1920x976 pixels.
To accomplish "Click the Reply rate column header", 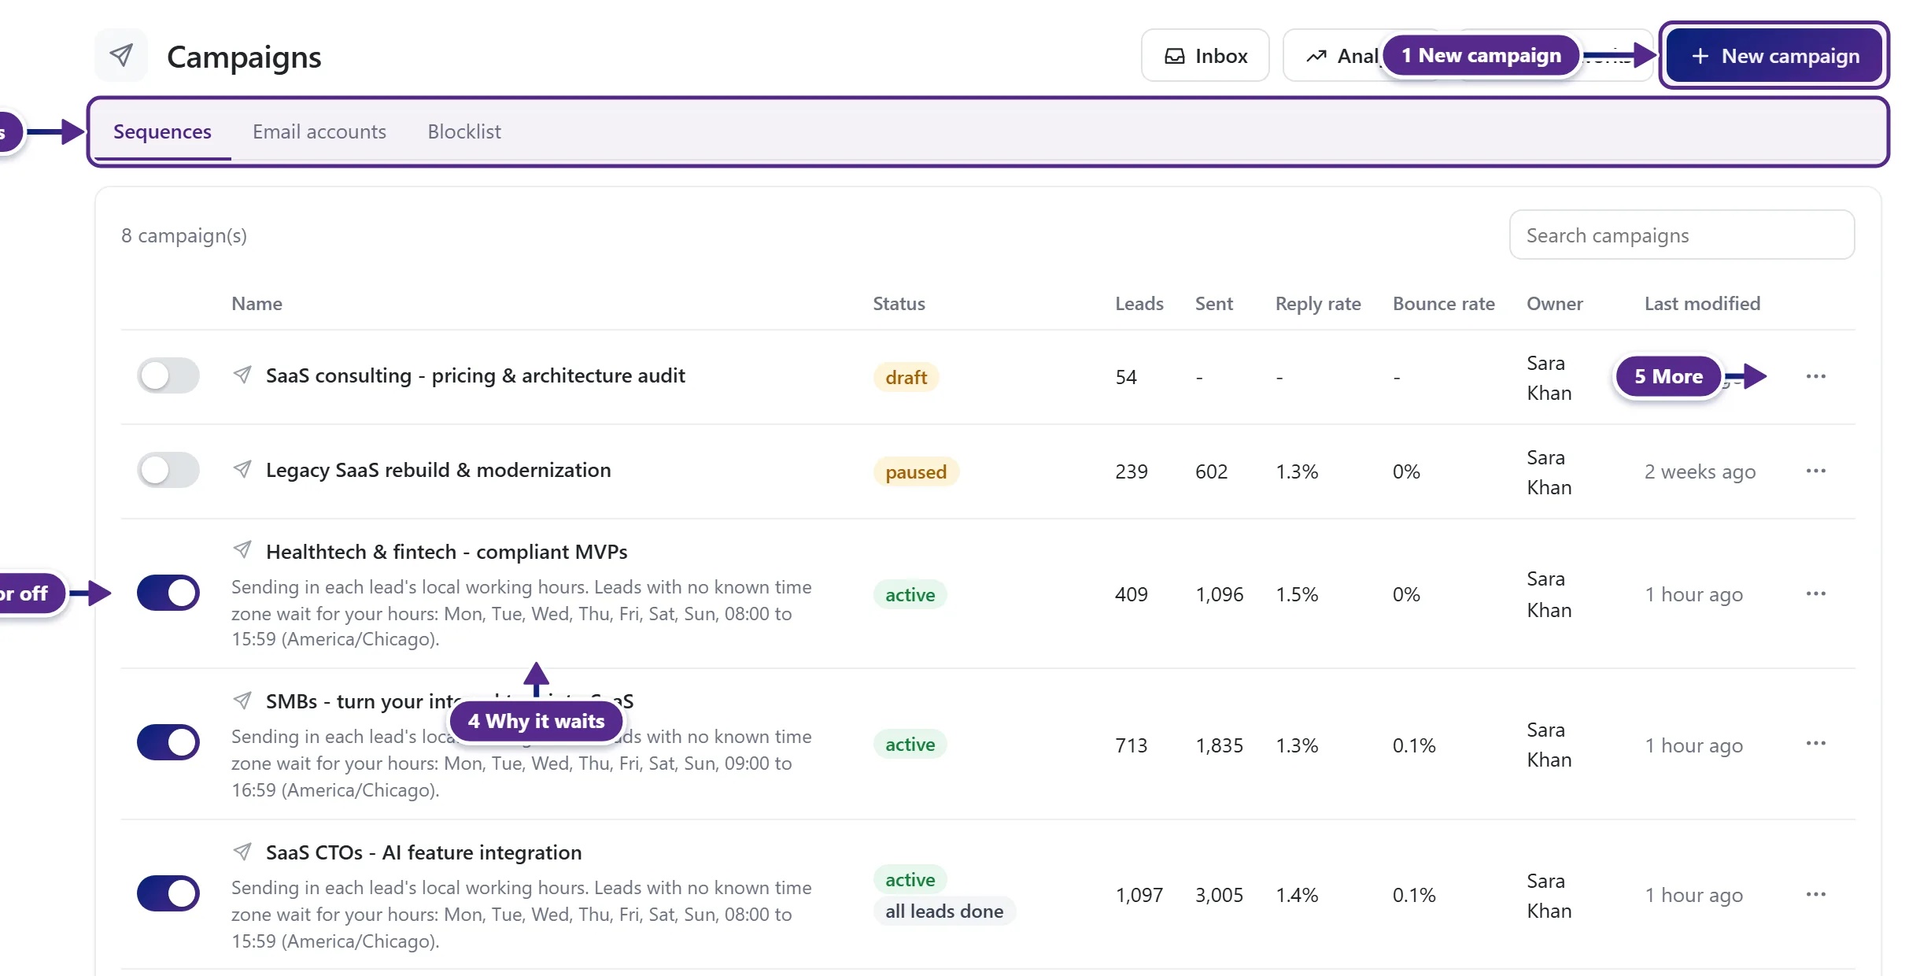I will click(1318, 304).
